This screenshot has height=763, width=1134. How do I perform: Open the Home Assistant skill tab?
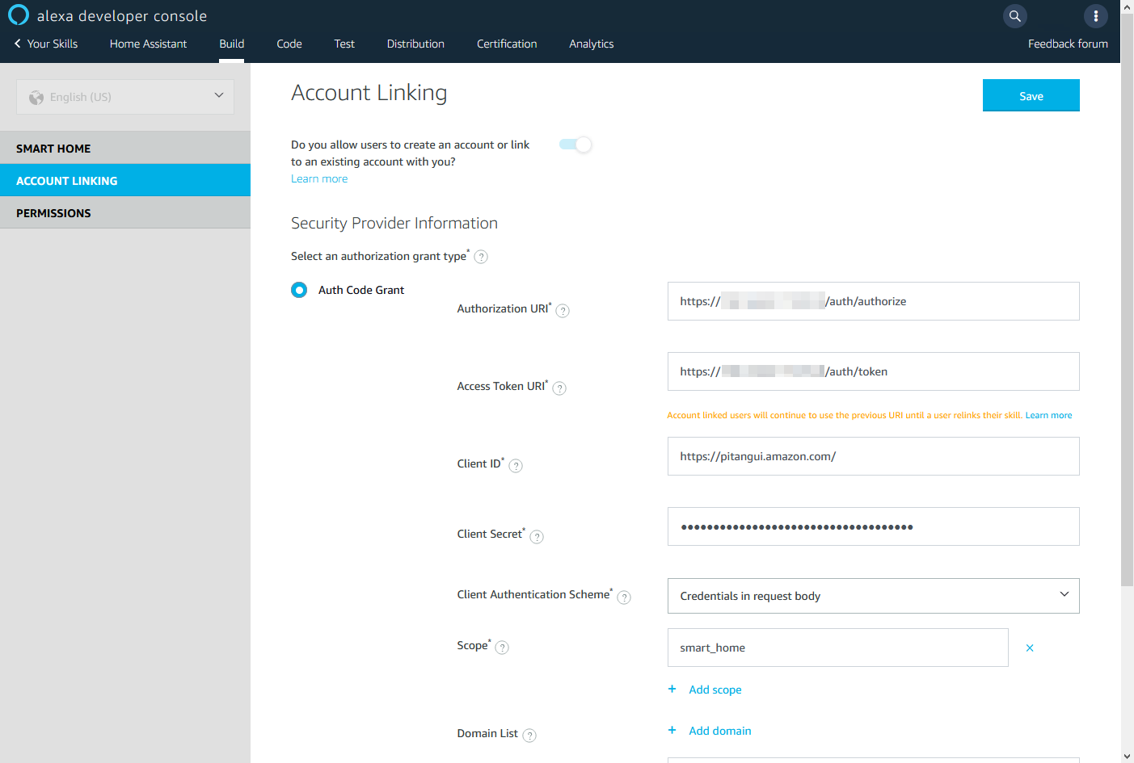[148, 44]
